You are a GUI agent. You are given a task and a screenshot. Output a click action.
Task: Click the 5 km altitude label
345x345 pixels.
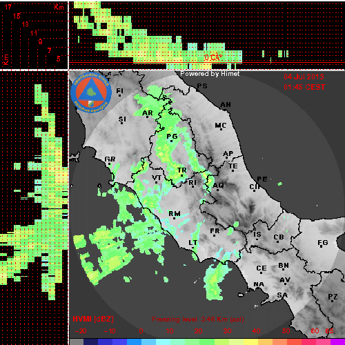pos(59,59)
